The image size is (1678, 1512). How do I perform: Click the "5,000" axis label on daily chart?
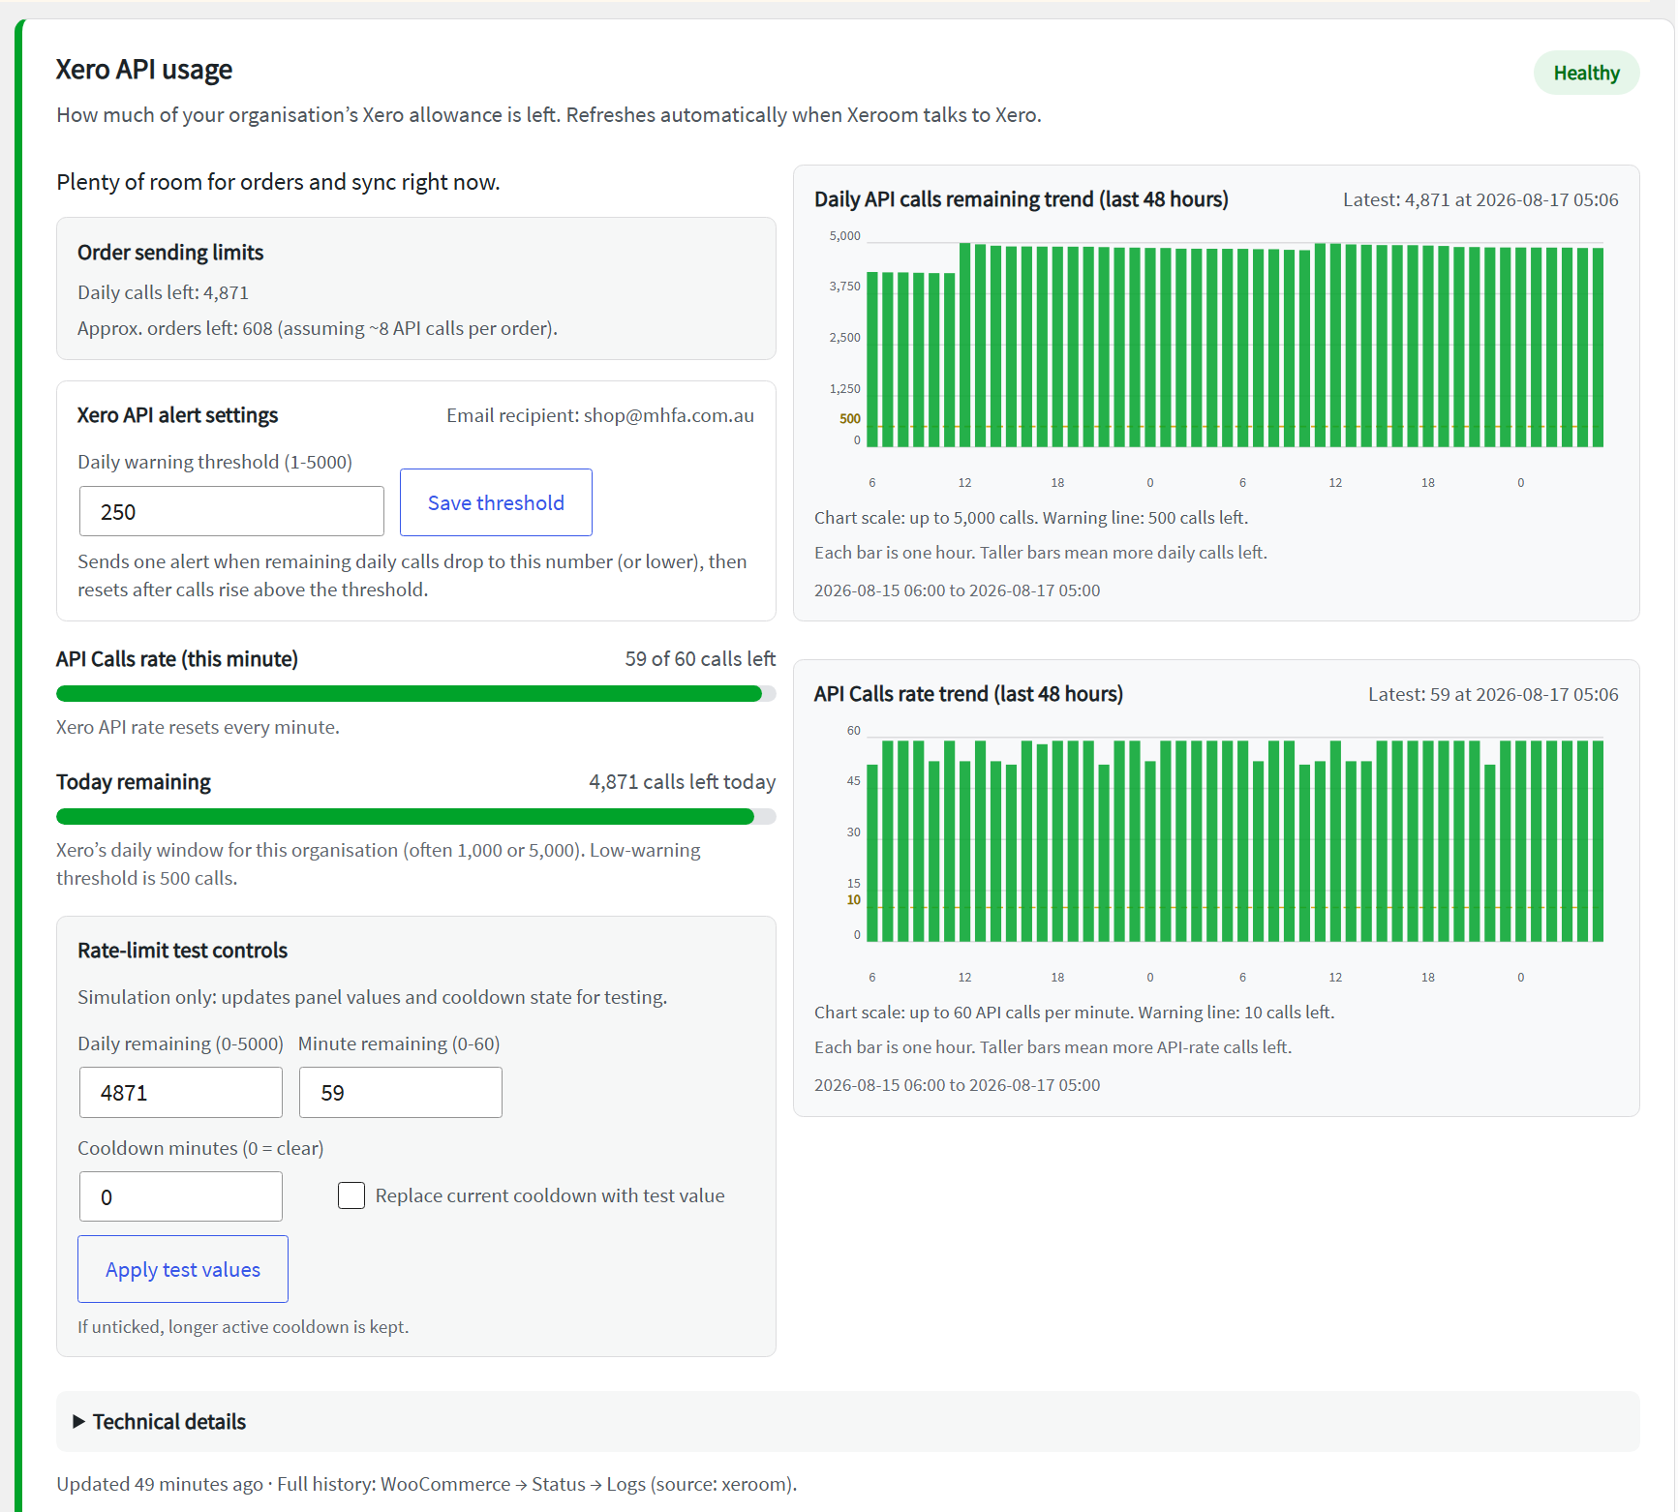[844, 236]
